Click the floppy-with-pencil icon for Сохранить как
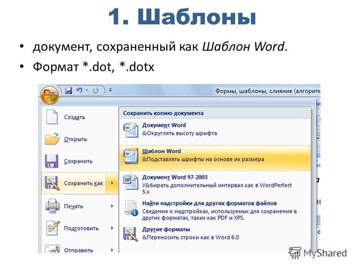This screenshot has width=361, height=270. point(52,183)
